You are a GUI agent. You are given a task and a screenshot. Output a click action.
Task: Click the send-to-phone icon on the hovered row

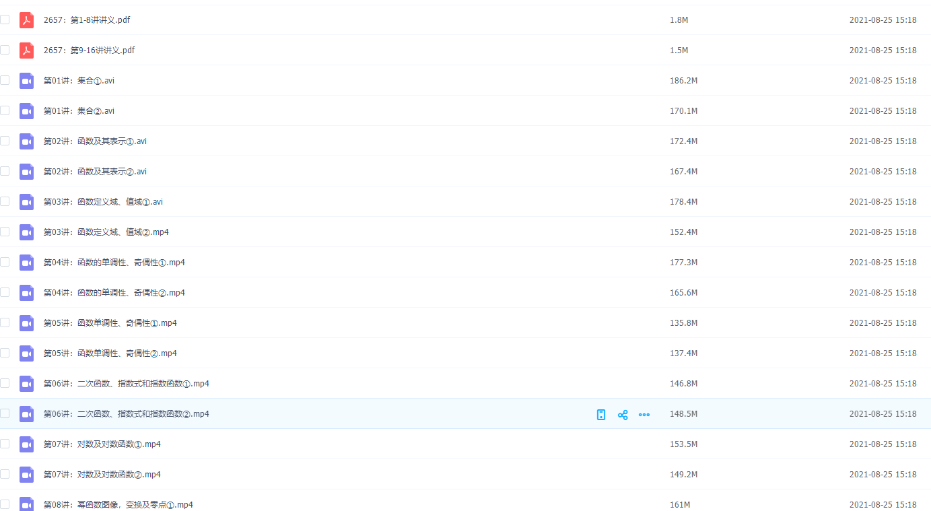point(601,415)
